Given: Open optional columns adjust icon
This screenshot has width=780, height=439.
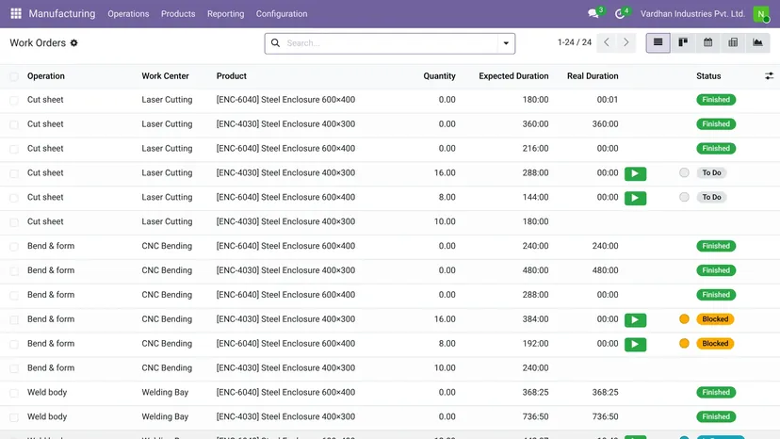Looking at the screenshot, I should (769, 76).
